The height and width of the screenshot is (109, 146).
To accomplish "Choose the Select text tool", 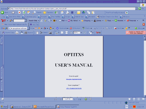I will [x=44, y=33].
